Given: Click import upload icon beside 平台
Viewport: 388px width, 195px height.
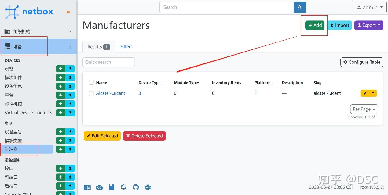Looking at the screenshot, I should pyautogui.click(x=70, y=95).
